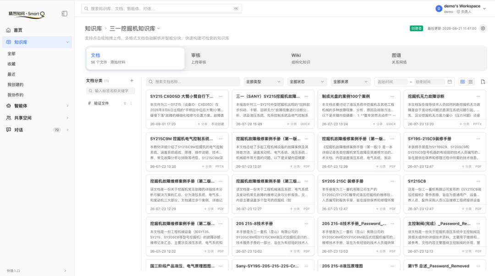Image resolution: width=495 pixels, height=276 pixels.
Task: Open the 全部类型 filter dropdown
Action: point(263,82)
